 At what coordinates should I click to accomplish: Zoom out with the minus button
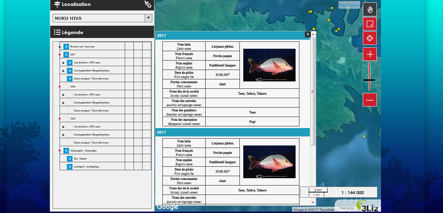click(370, 100)
